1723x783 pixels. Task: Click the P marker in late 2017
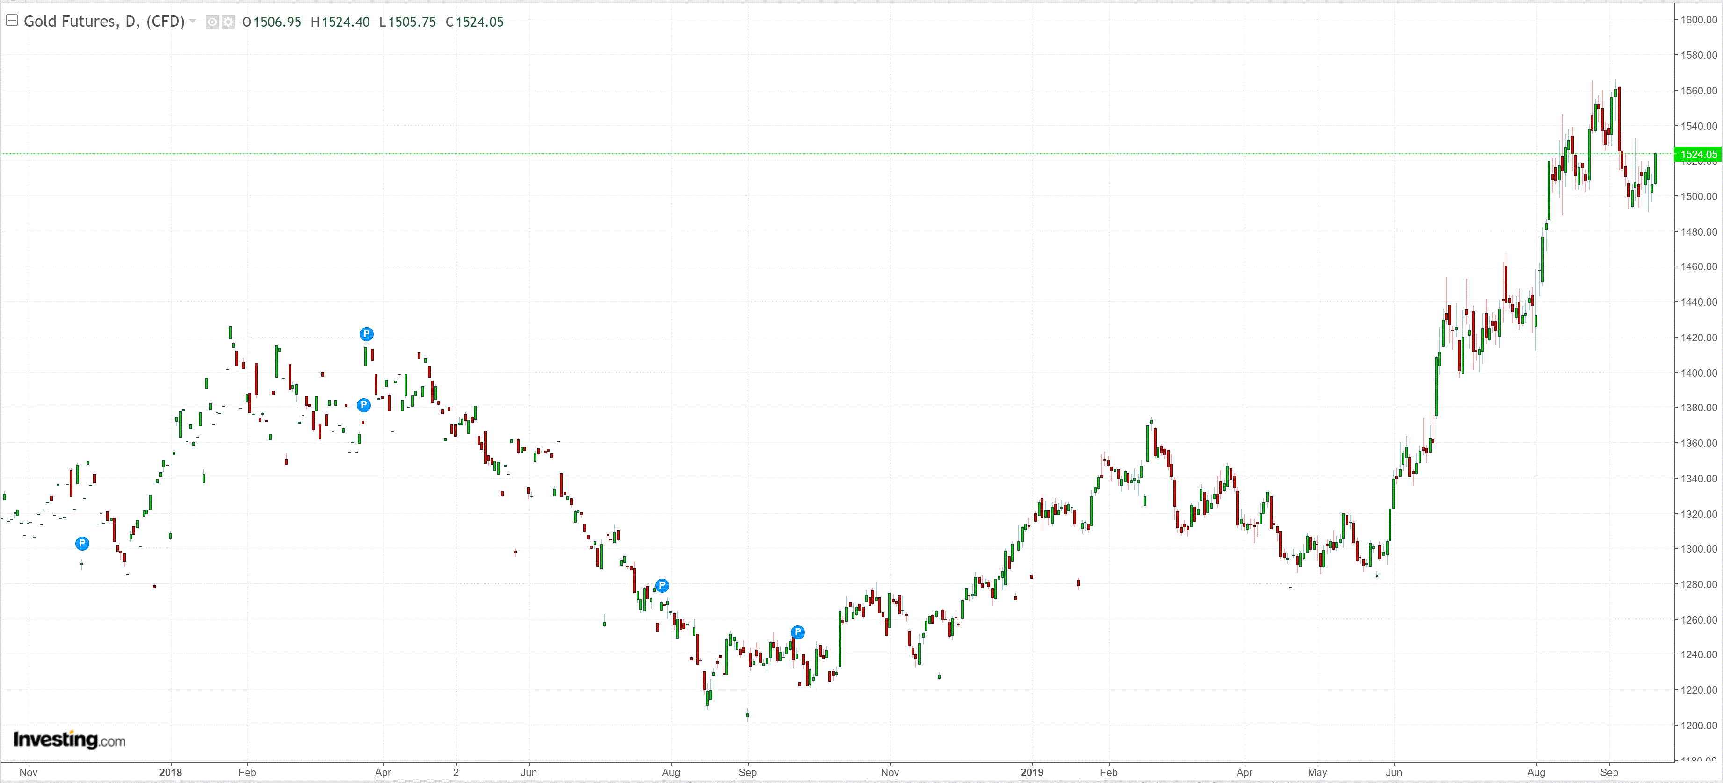tap(81, 543)
